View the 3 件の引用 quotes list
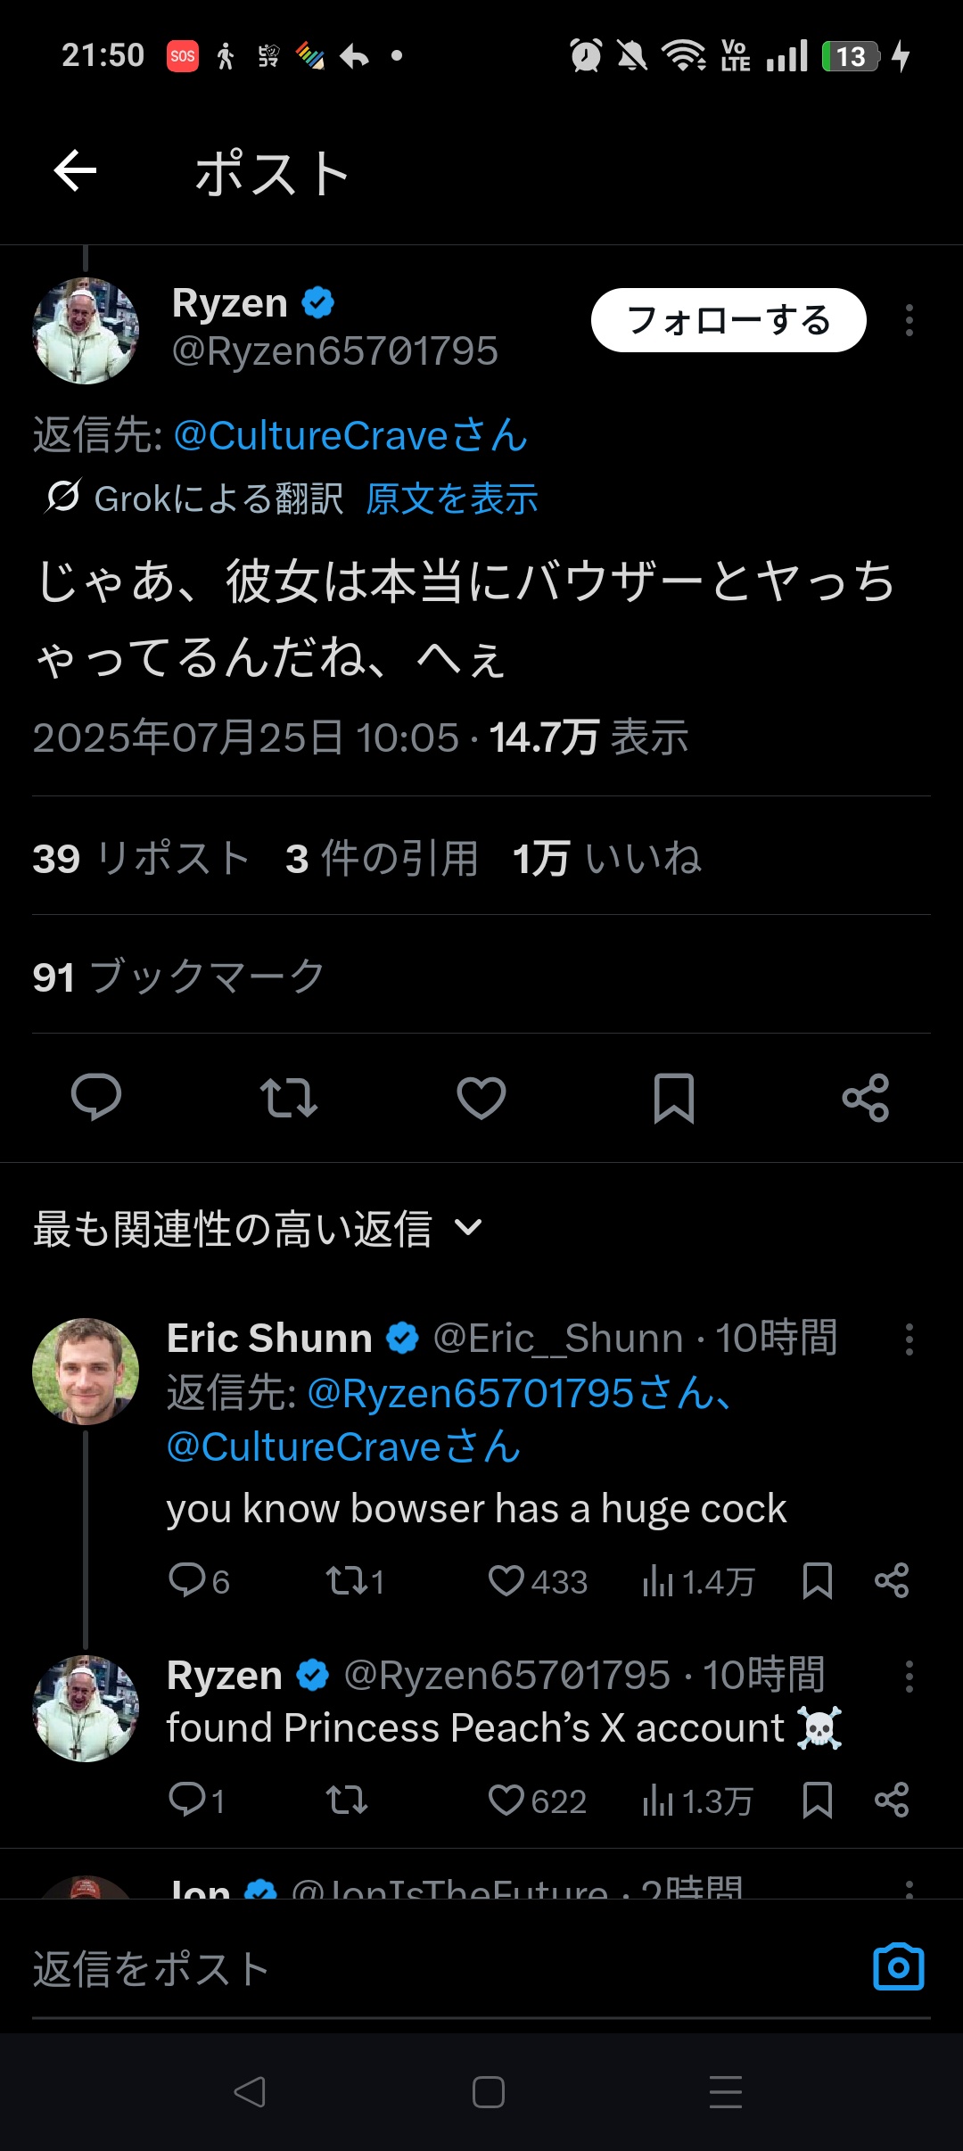This screenshot has height=2151, width=963. (382, 859)
